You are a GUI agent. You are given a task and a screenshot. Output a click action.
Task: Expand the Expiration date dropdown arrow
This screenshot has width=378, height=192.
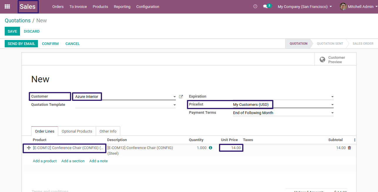tap(332, 97)
